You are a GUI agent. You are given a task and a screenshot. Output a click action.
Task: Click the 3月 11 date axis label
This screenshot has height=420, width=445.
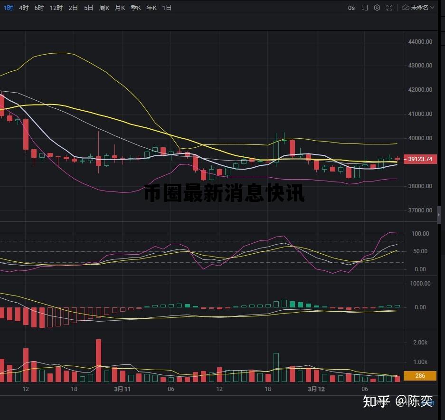click(123, 389)
